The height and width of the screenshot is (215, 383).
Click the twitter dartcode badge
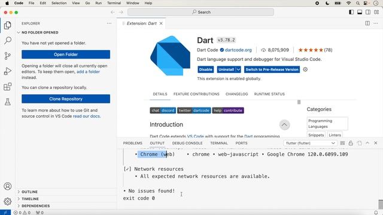pyautogui.click(x=194, y=110)
